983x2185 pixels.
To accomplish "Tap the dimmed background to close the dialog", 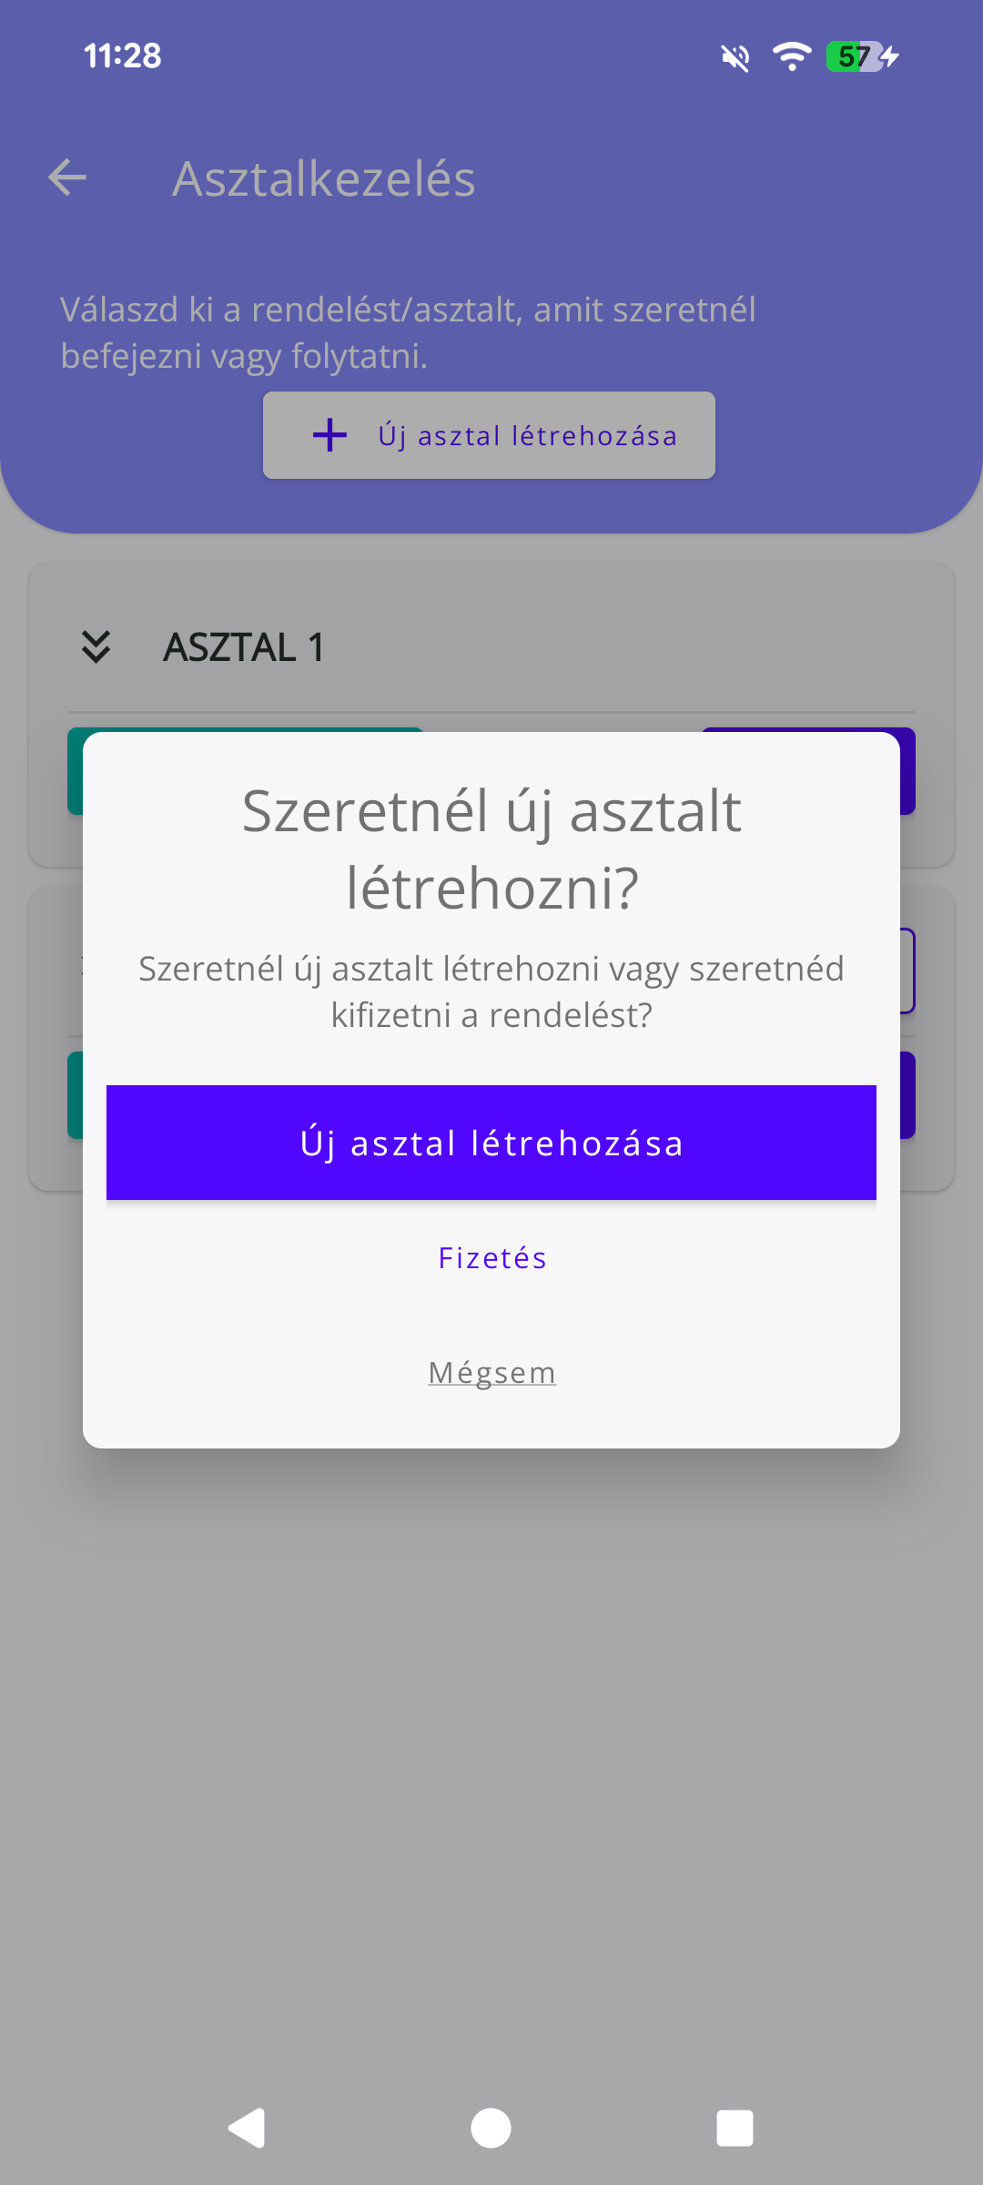I will (491, 1775).
